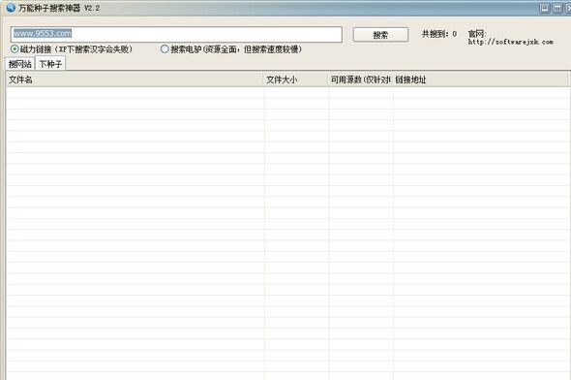The height and width of the screenshot is (380, 571).
Task: Switch to the 搜网站 tab
Action: [19, 64]
